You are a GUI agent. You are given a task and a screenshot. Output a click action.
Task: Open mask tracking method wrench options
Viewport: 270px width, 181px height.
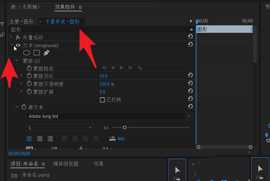(x=140, y=68)
